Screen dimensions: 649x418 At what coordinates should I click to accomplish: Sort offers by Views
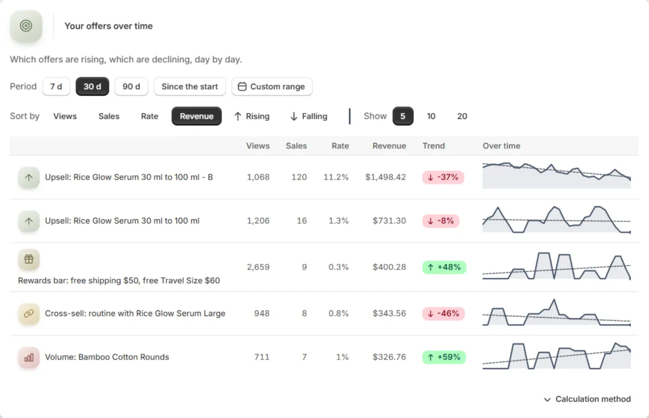[x=65, y=116]
